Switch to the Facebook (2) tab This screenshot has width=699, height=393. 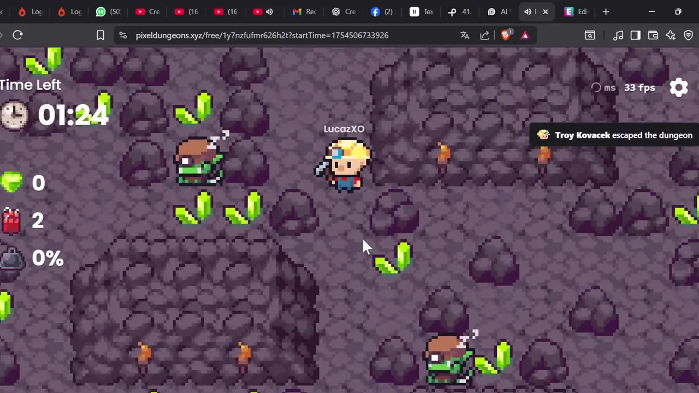point(382,11)
